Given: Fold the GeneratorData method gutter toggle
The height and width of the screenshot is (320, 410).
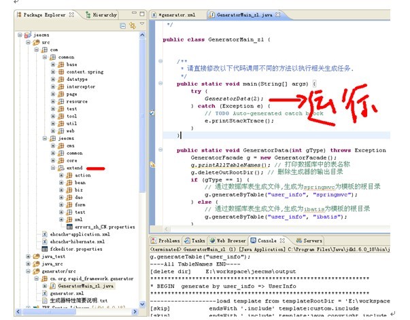Looking at the screenshot, I should pos(160,149).
